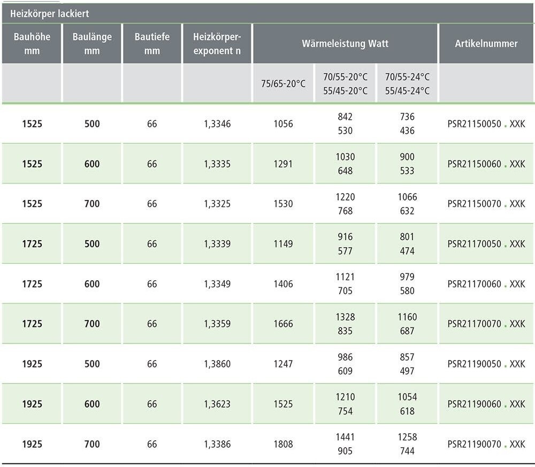Viewport: 535px width, 467px height.
Task: Select the 75/65-20°C sub-header
Action: tap(283, 83)
